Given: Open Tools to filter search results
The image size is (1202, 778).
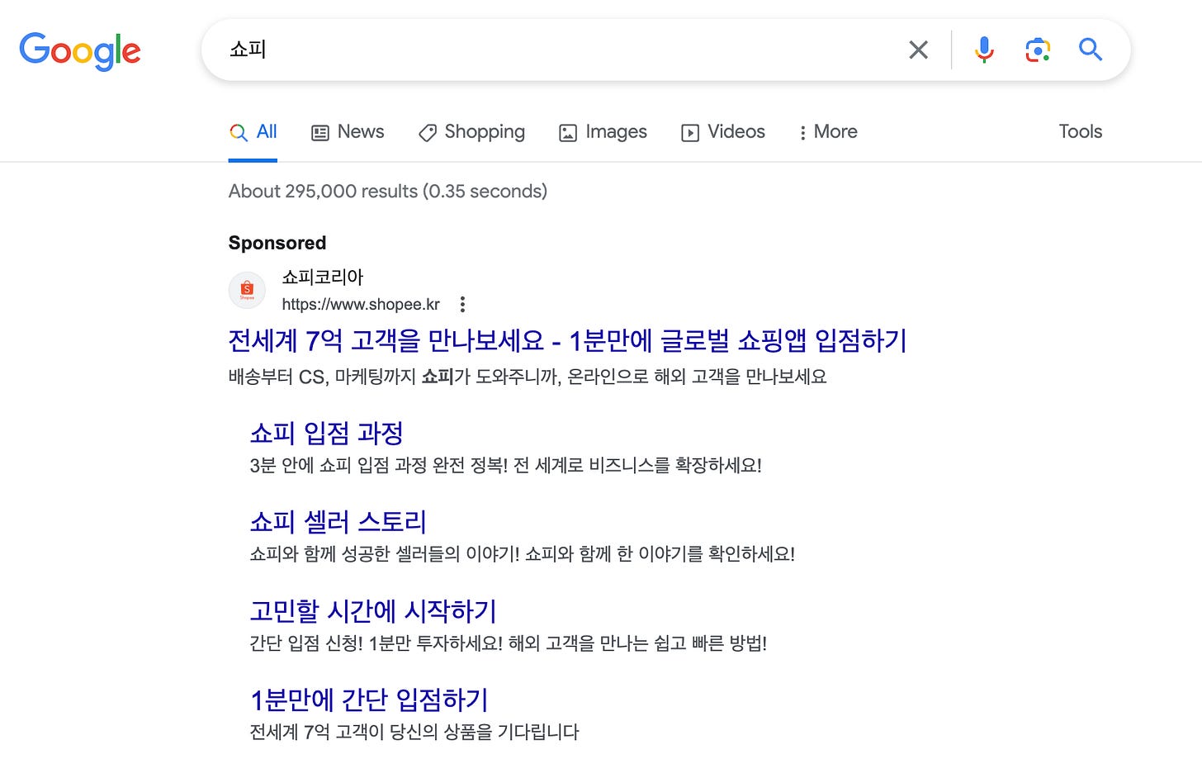Looking at the screenshot, I should click(1080, 131).
